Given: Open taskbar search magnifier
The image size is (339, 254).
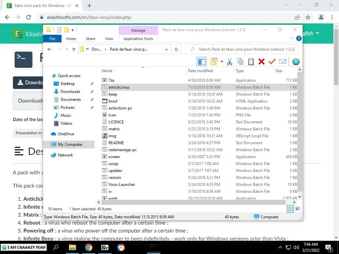Looking at the screenshot, I should [x=56, y=247].
